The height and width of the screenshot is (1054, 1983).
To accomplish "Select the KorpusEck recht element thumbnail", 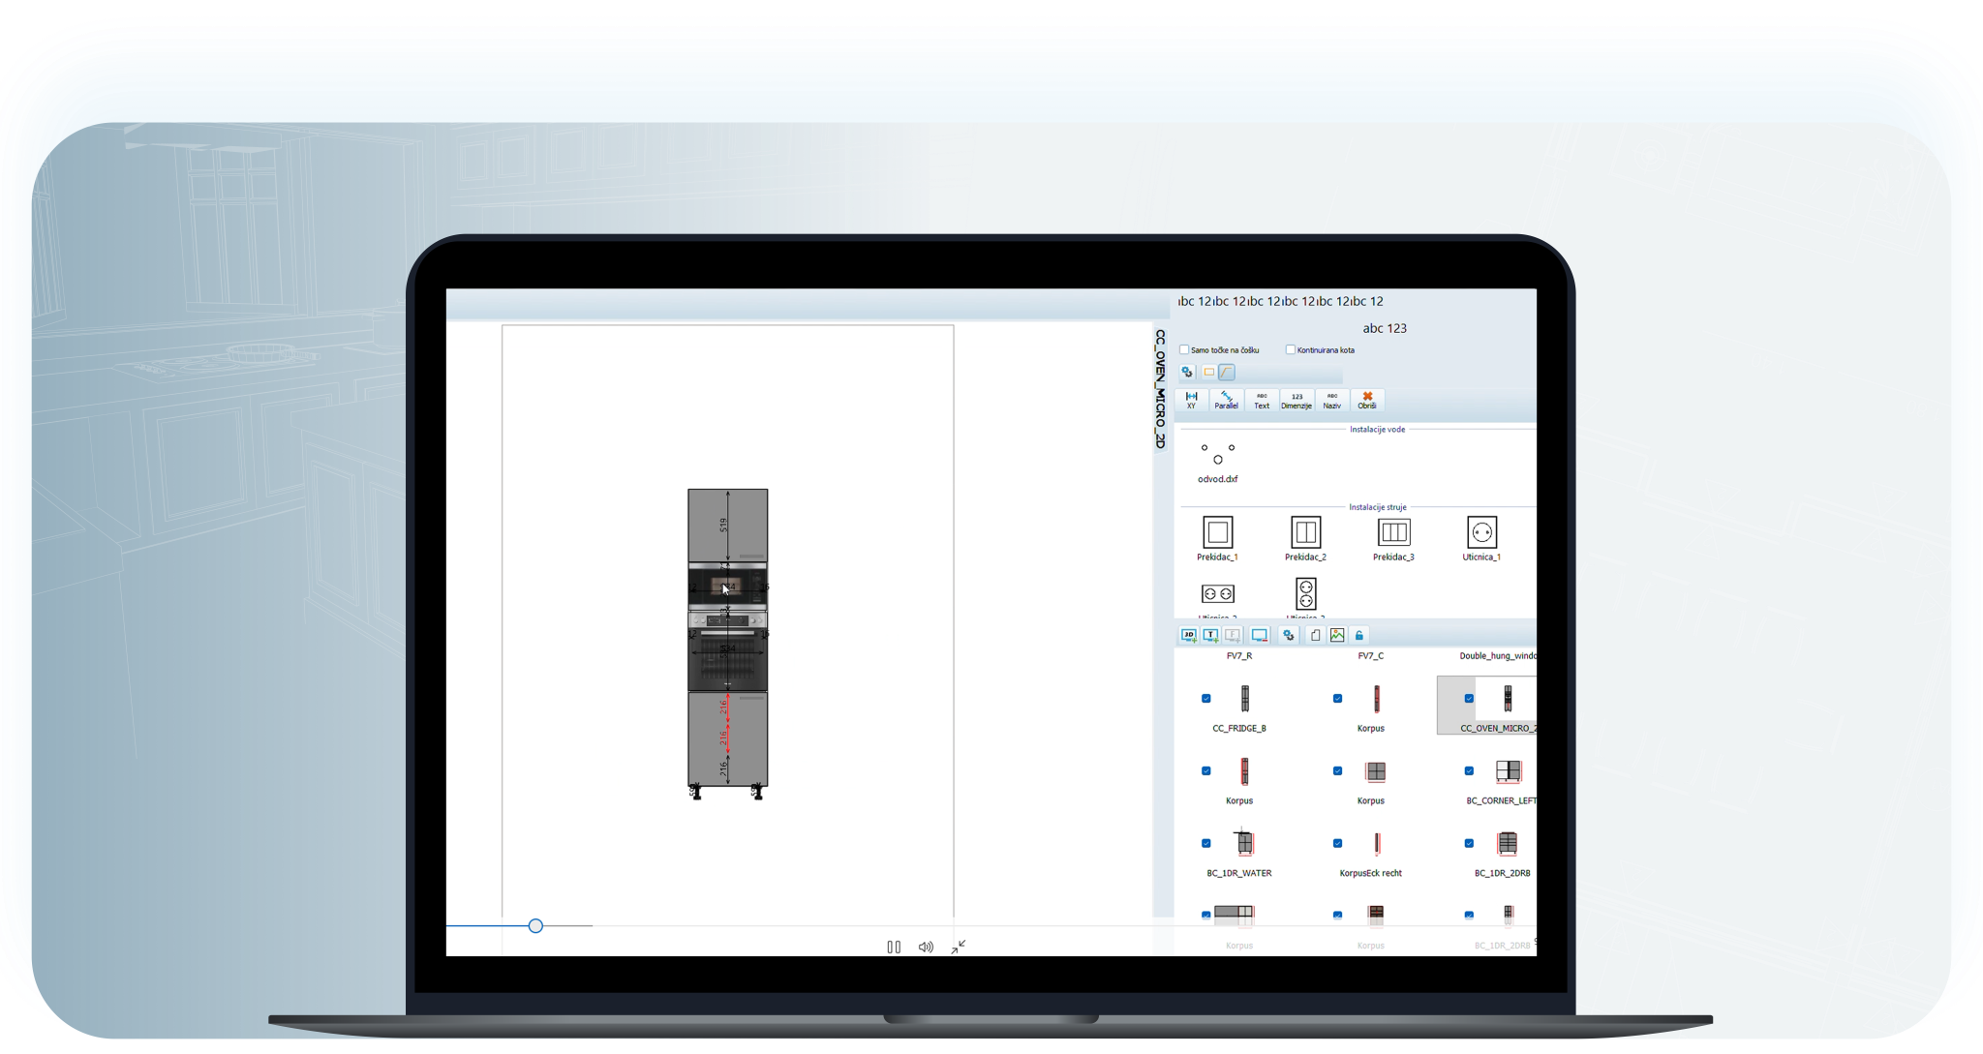I will point(1377,844).
